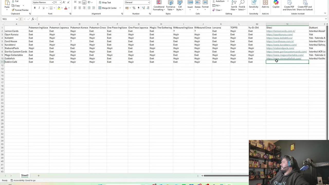The image size is (329, 185).
Task: Click Create PDF and Share via Outlook
Action: point(305,6)
